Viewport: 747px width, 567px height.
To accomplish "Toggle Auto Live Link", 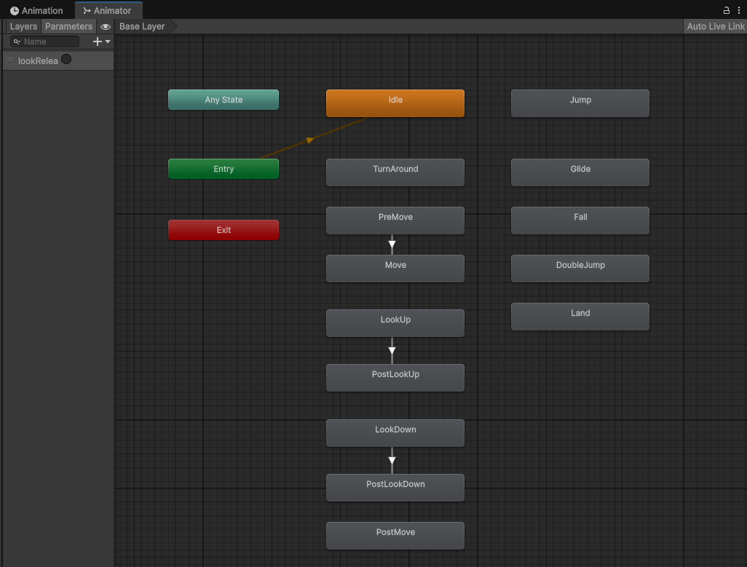I will click(715, 27).
